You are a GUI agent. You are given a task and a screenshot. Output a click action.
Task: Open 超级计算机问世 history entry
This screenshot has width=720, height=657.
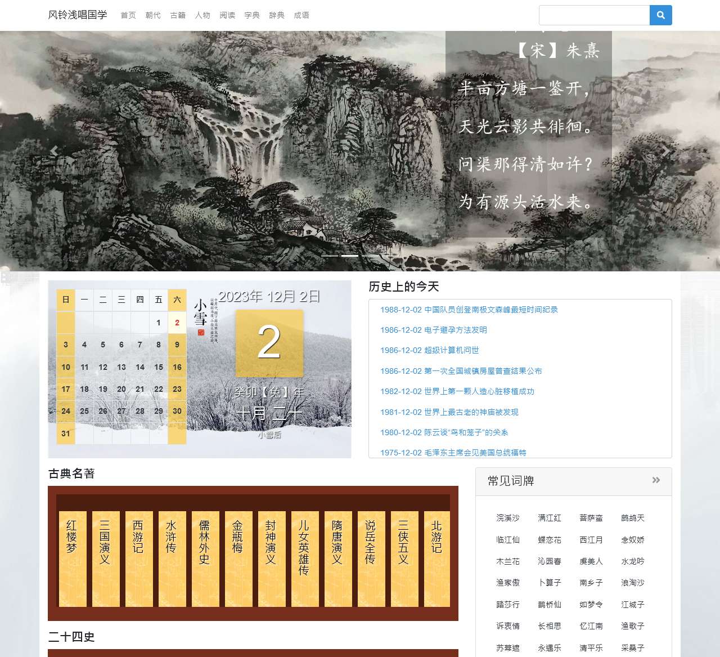click(430, 350)
